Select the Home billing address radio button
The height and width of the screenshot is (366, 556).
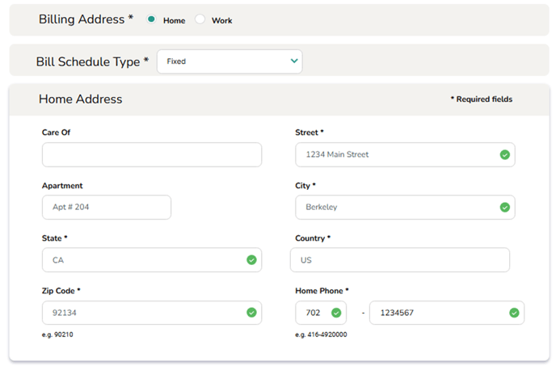click(x=151, y=19)
